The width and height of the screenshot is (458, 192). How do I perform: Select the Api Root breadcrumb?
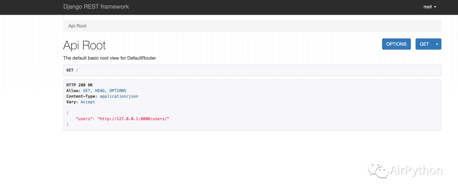[x=77, y=26]
